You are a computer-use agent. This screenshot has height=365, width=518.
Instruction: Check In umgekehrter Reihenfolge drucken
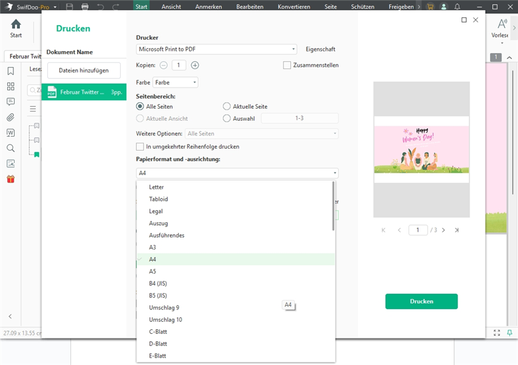140,147
